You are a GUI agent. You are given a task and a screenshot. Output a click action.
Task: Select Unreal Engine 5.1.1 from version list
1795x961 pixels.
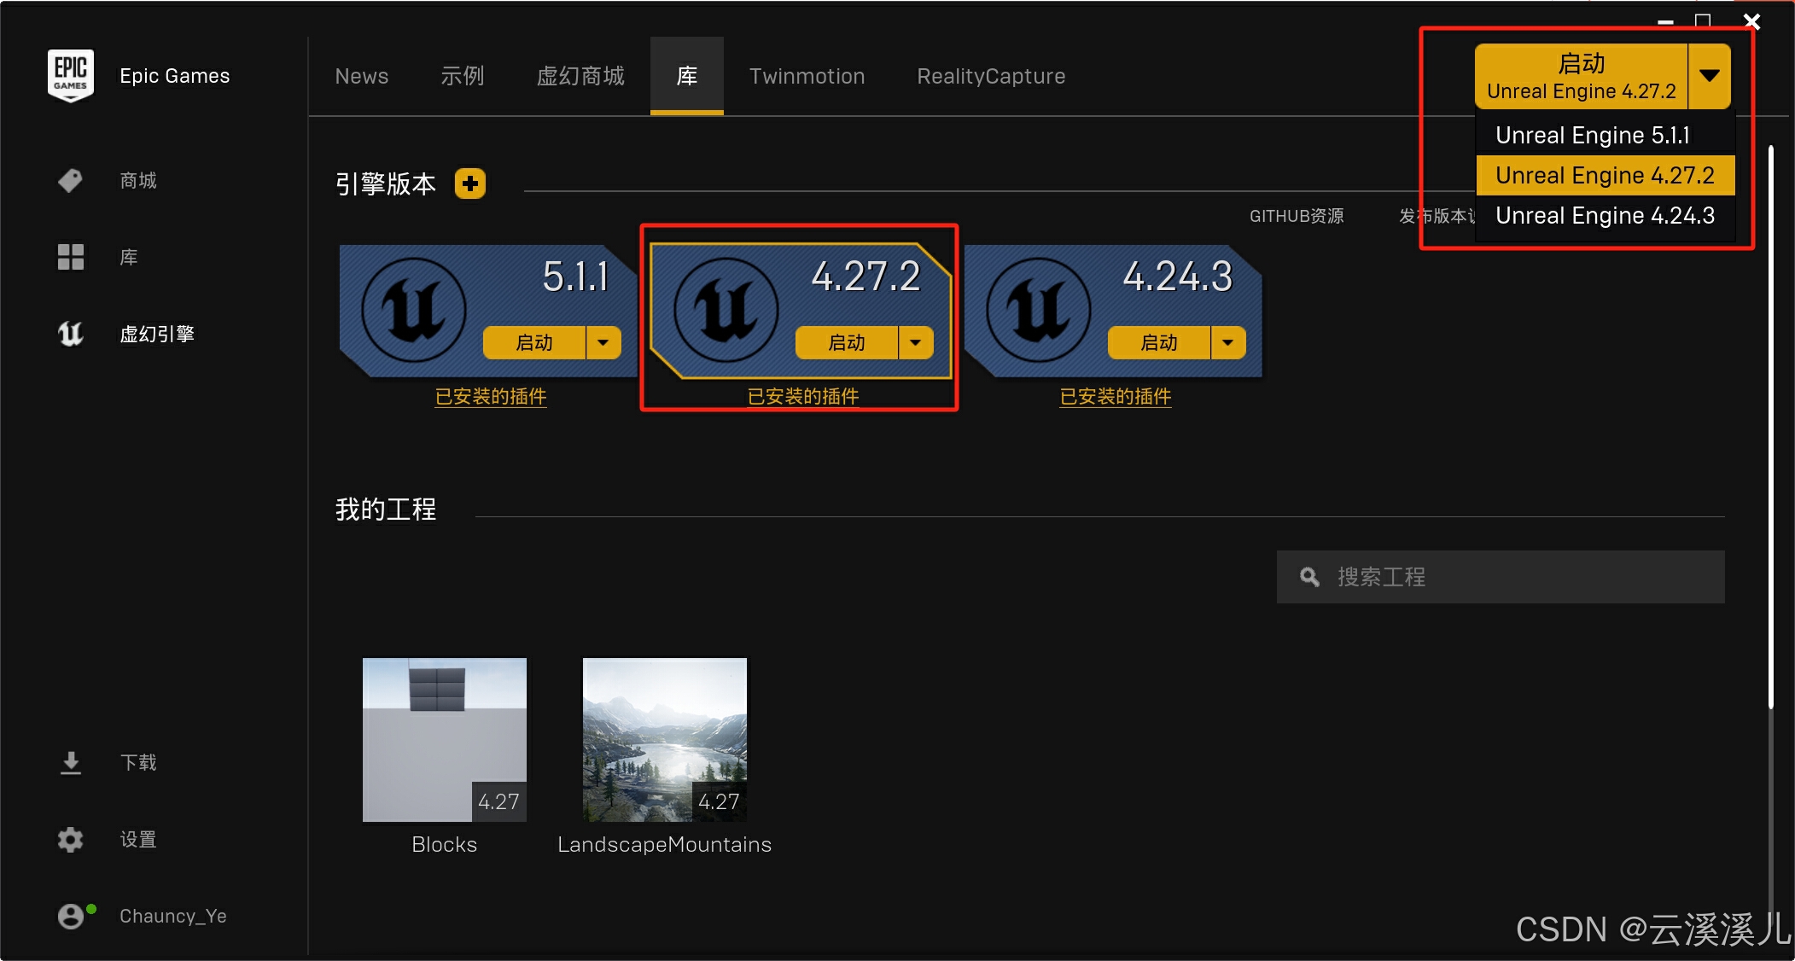tap(1593, 135)
